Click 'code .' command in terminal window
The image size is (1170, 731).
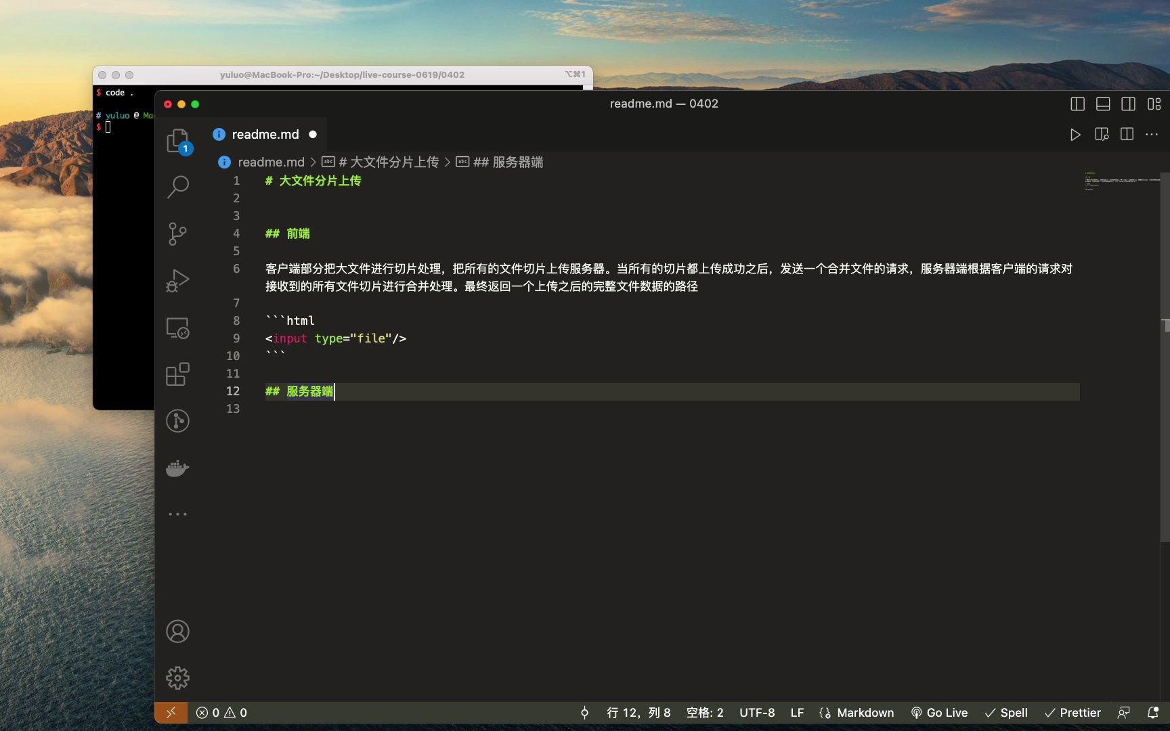[119, 93]
